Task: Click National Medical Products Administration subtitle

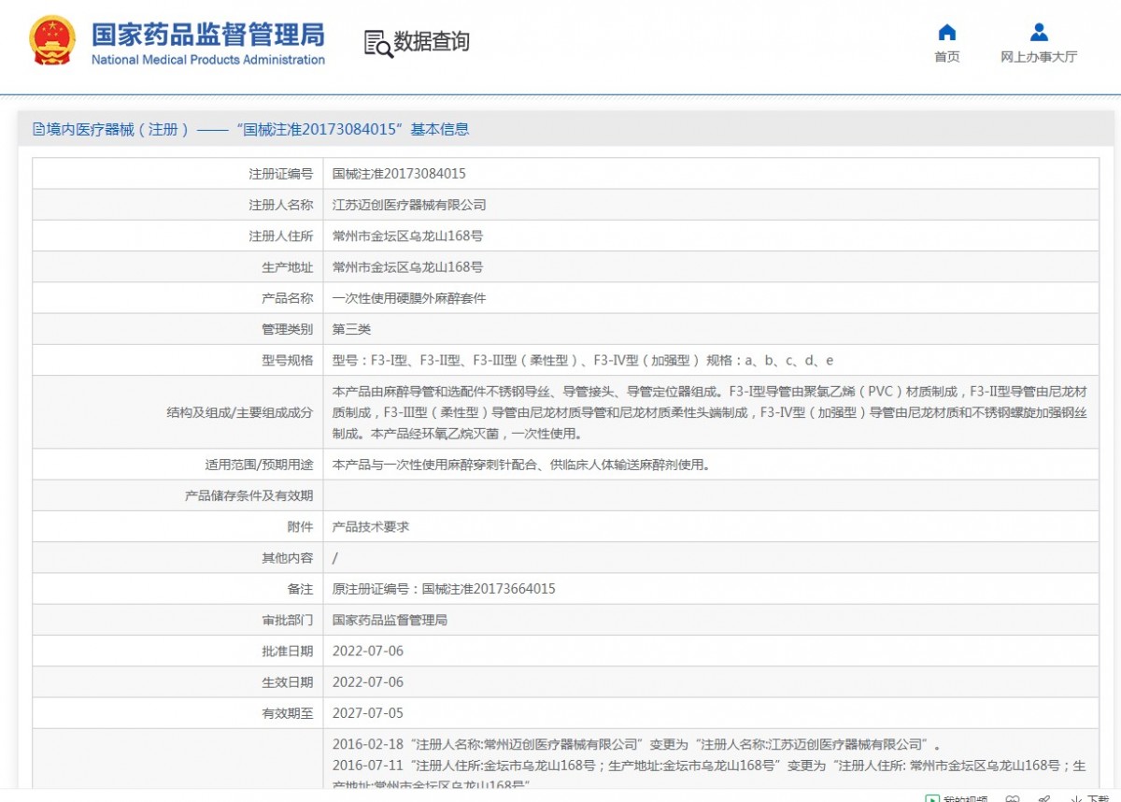Action: click(x=207, y=60)
